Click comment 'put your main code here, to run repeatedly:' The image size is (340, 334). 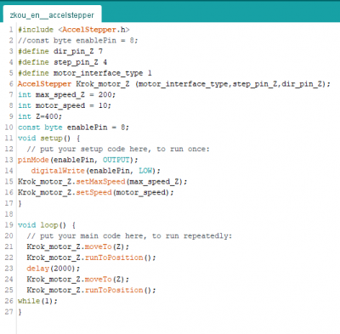[129, 236]
